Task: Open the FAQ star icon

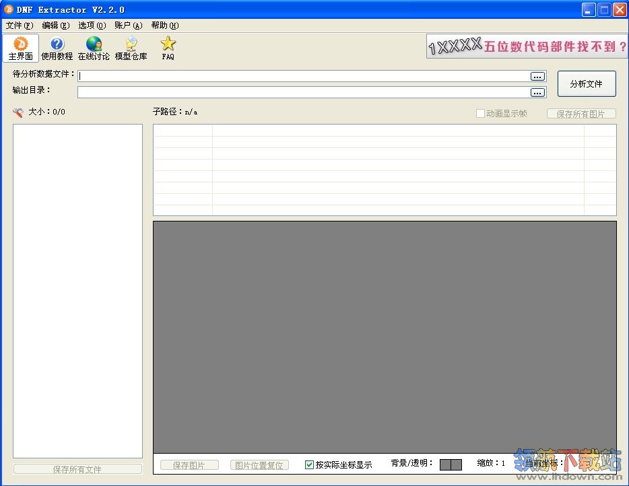Action: (x=168, y=48)
